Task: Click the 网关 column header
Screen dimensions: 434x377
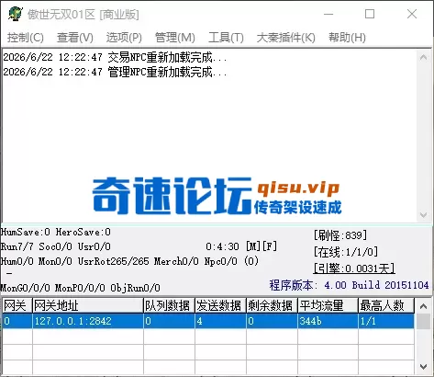Action: 17,305
